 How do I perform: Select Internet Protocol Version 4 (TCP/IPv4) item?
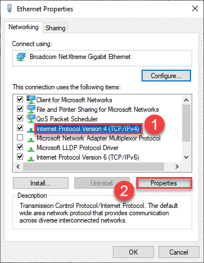click(x=88, y=129)
